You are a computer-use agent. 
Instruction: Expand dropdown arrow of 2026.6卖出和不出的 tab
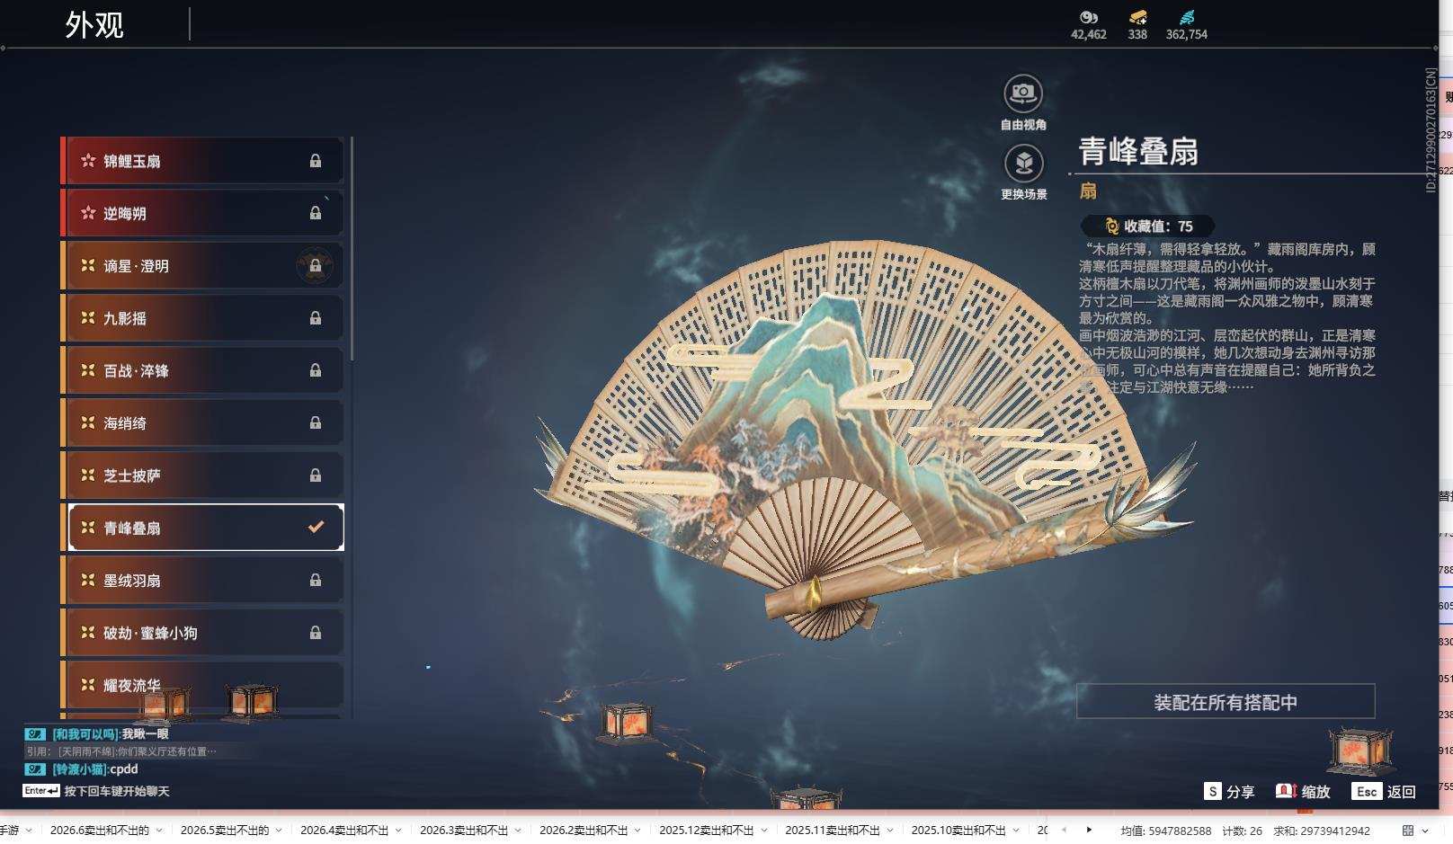159,831
